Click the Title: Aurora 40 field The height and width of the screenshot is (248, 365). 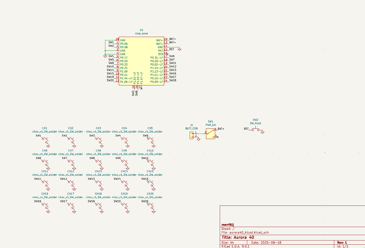(238, 237)
